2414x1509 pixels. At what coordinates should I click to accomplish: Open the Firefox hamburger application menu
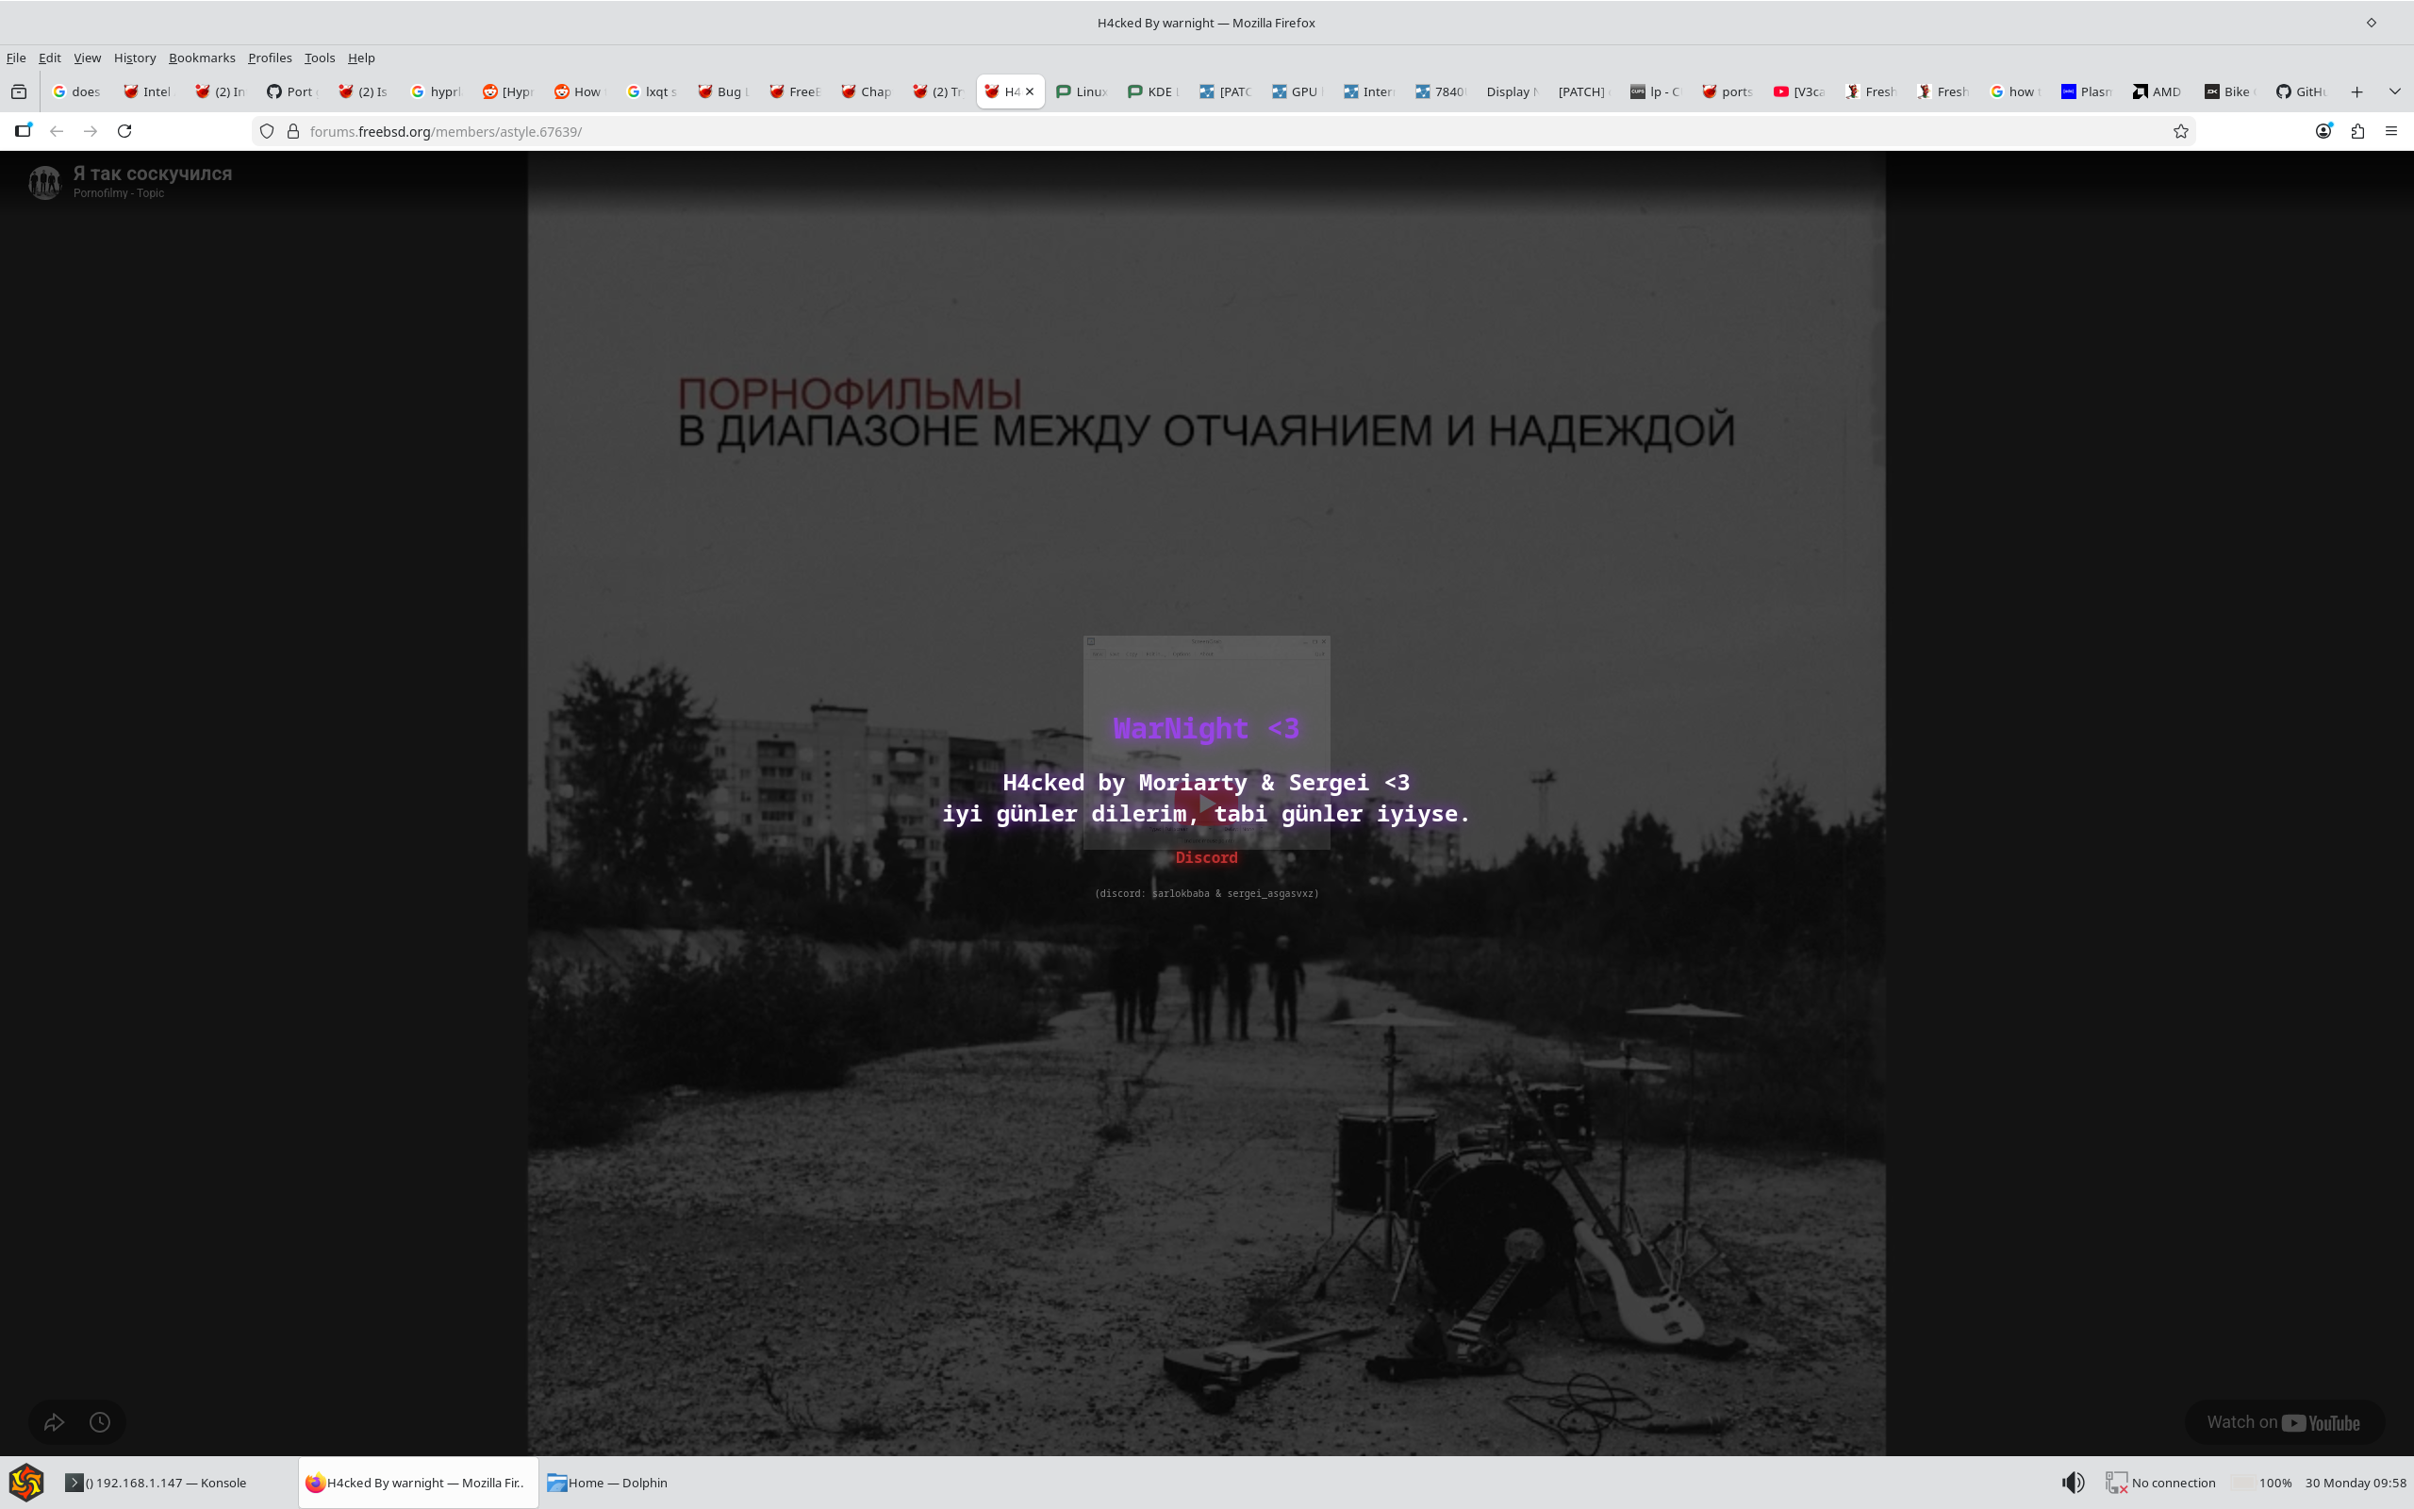2391,131
